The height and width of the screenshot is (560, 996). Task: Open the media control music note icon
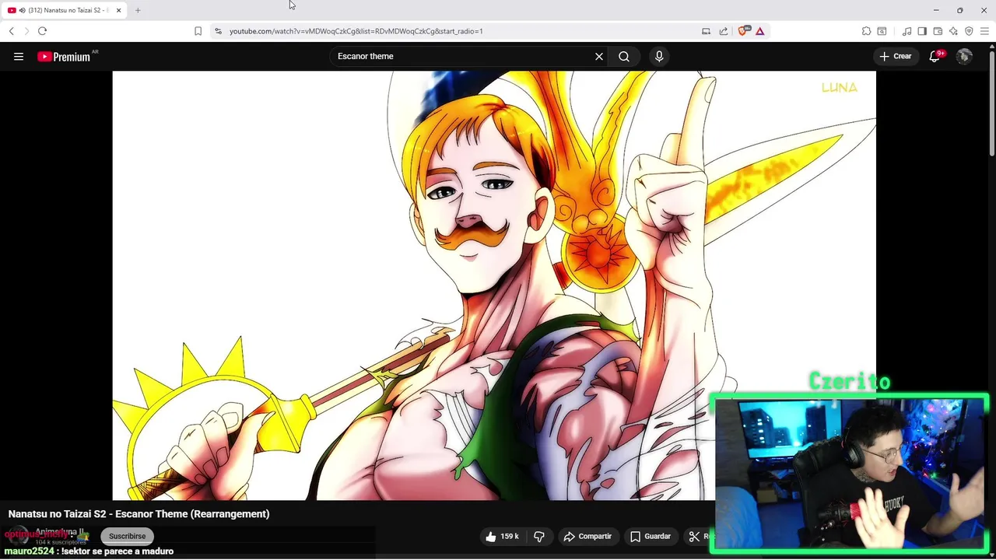907,31
